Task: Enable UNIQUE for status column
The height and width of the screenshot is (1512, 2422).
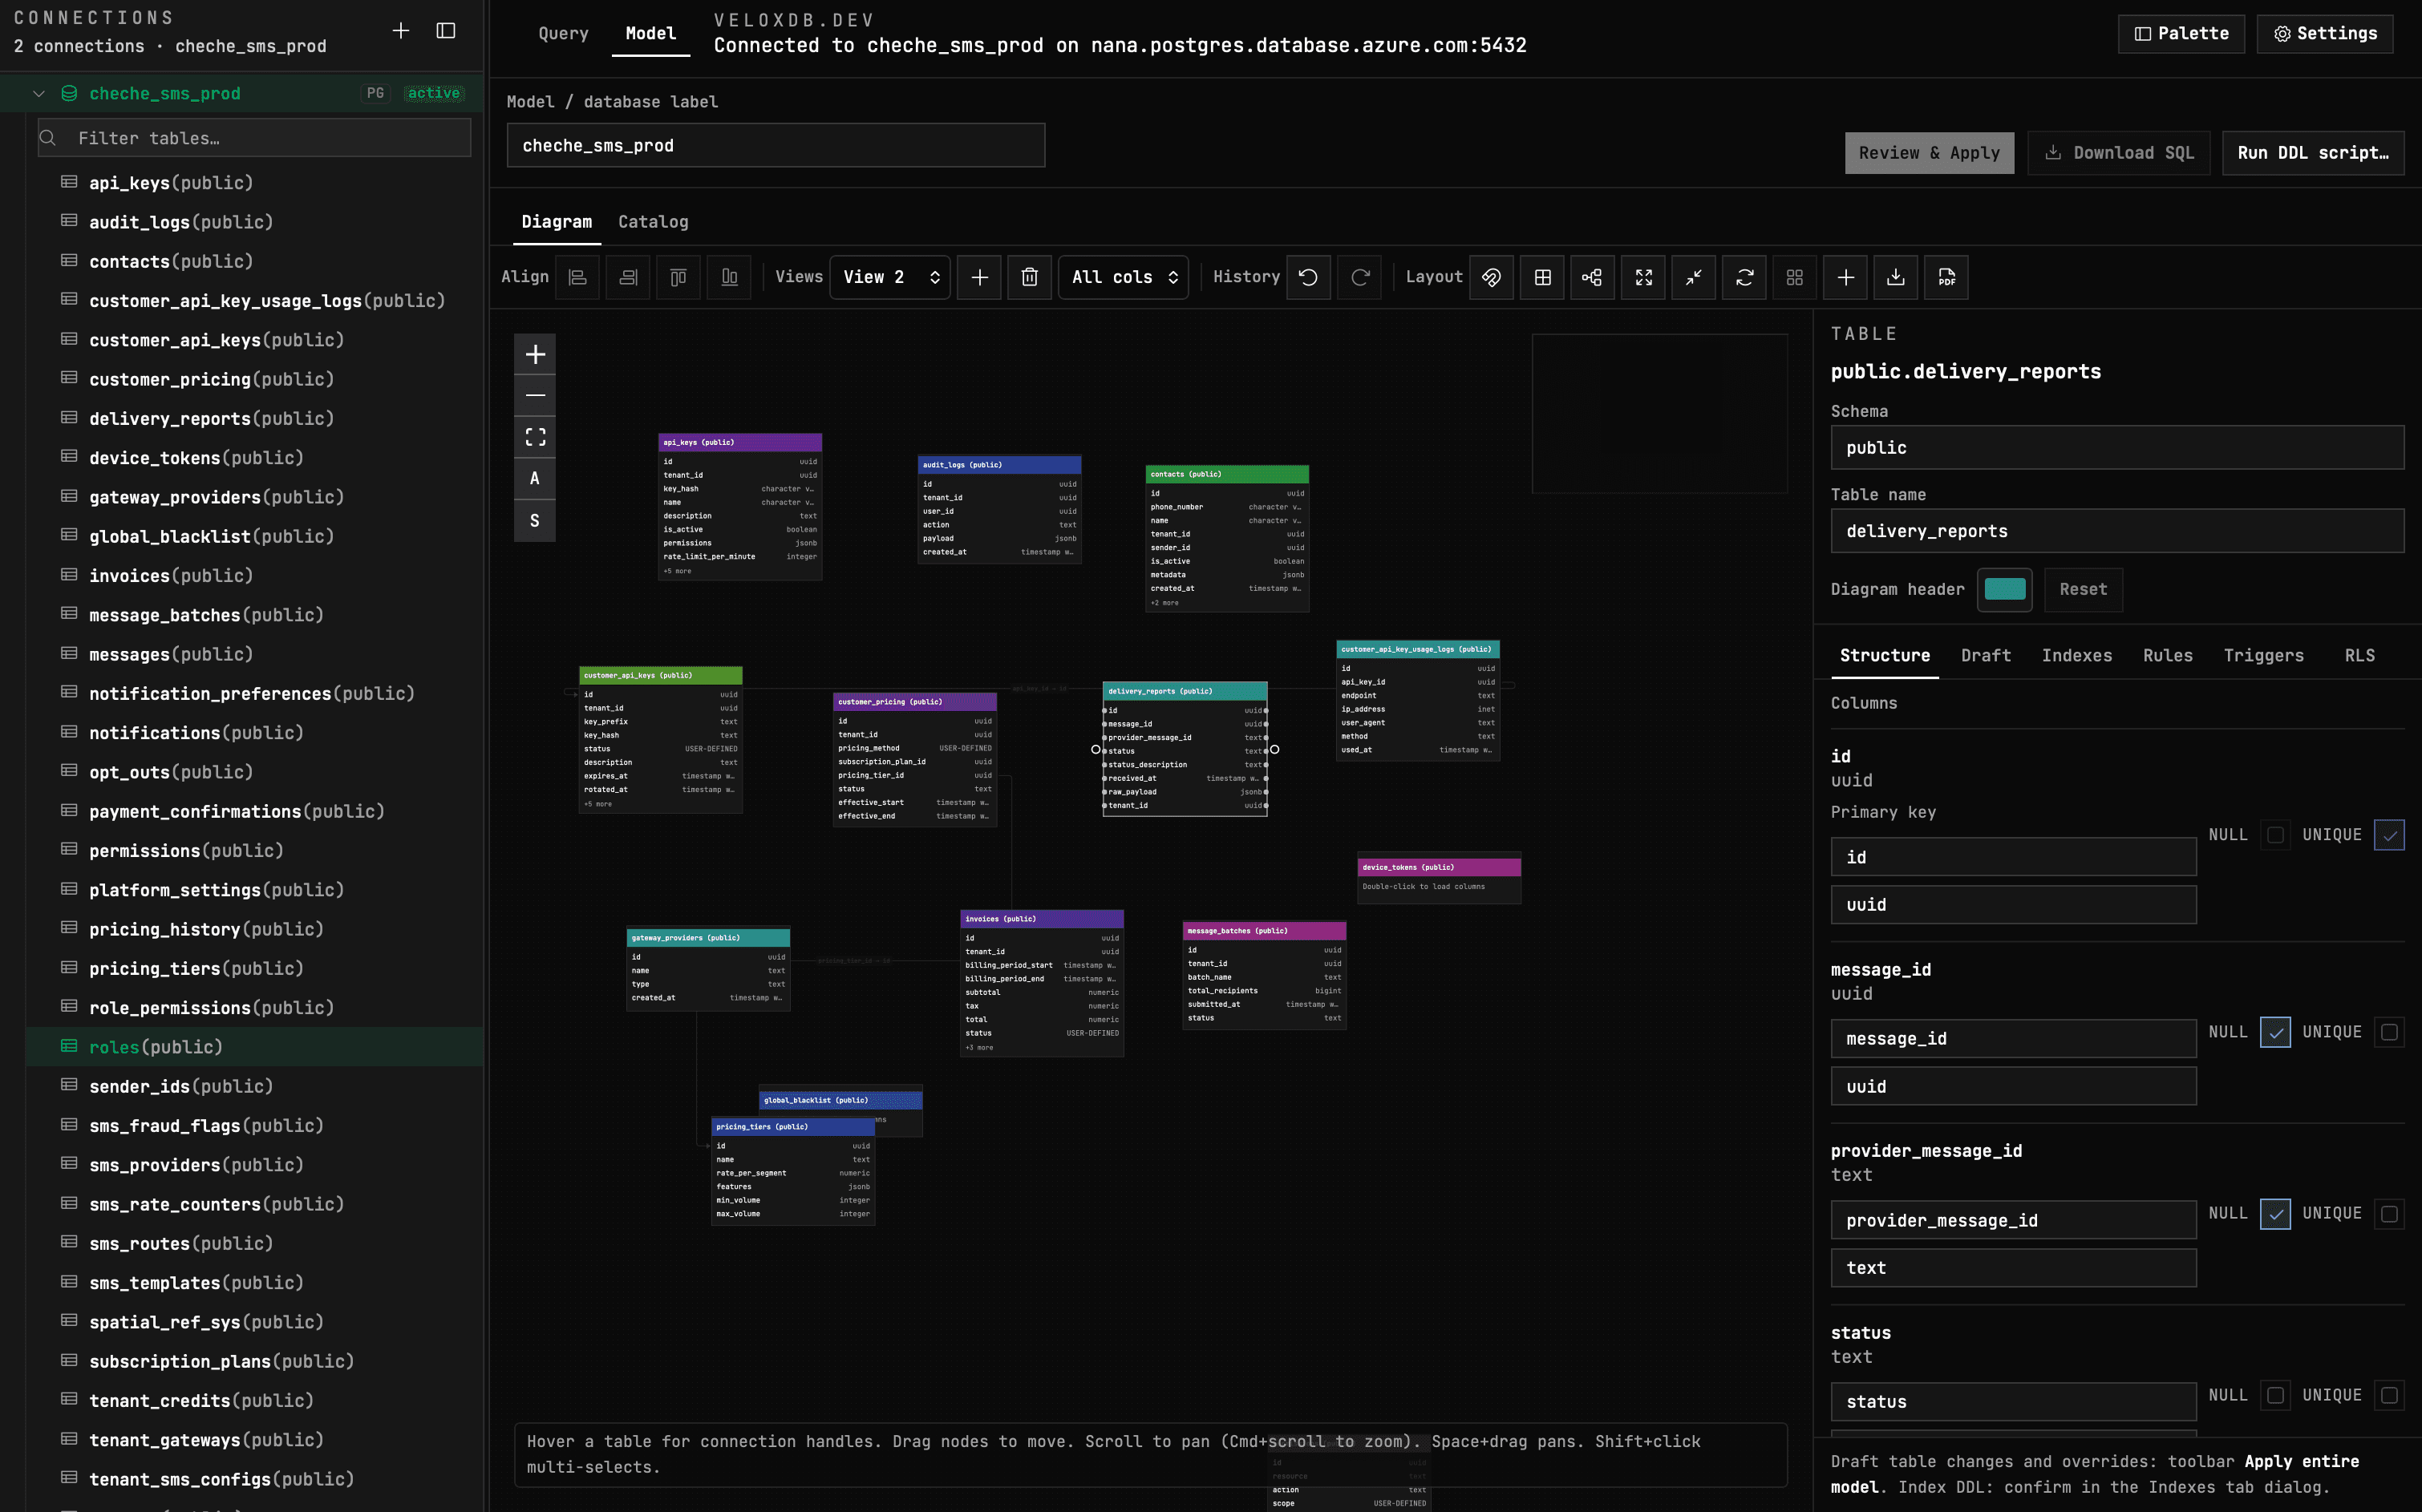Action: [x=2389, y=1395]
